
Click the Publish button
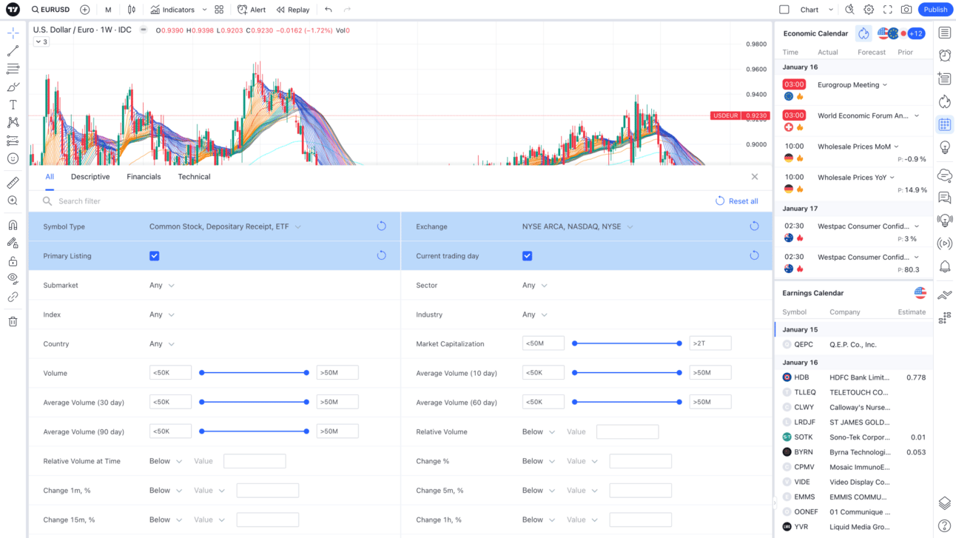tap(935, 10)
